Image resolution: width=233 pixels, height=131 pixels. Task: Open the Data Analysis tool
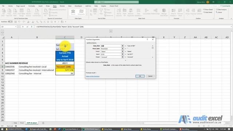pyautogui.click(x=221, y=9)
